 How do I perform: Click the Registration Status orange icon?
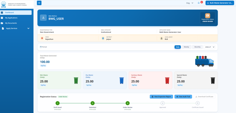[x=207, y=15]
